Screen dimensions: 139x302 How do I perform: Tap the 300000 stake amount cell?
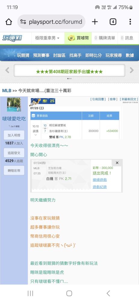(x=93, y=131)
